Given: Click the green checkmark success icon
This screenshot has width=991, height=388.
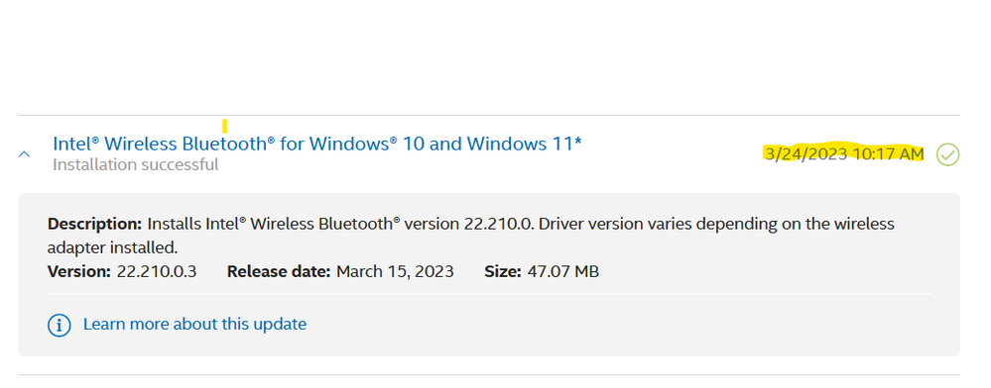Looking at the screenshot, I should tap(947, 154).
